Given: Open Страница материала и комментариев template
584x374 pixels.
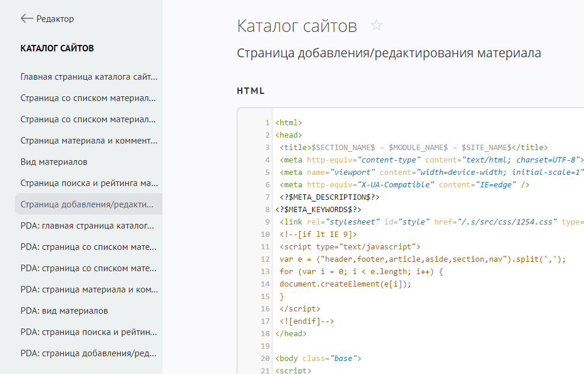Looking at the screenshot, I should 89,141.
